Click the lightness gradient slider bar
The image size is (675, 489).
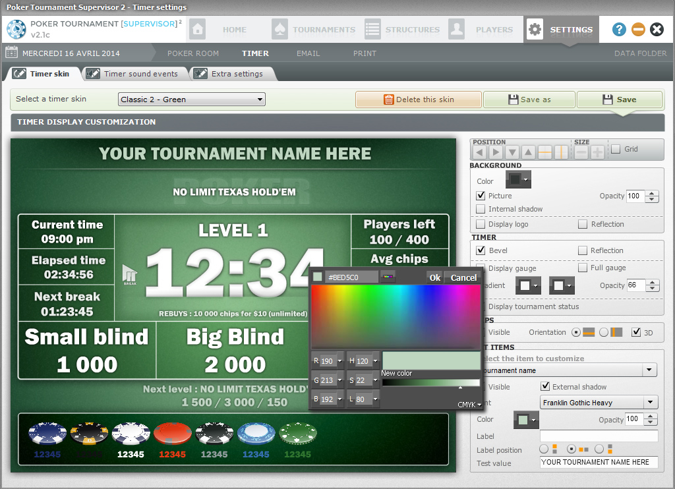pyautogui.click(x=430, y=382)
